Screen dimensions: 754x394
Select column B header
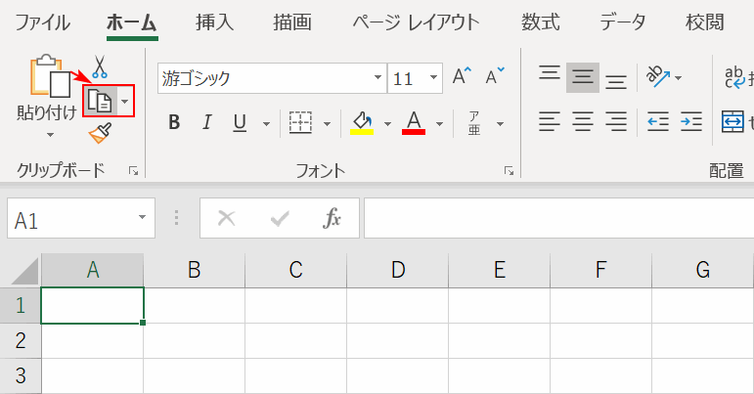pos(195,270)
